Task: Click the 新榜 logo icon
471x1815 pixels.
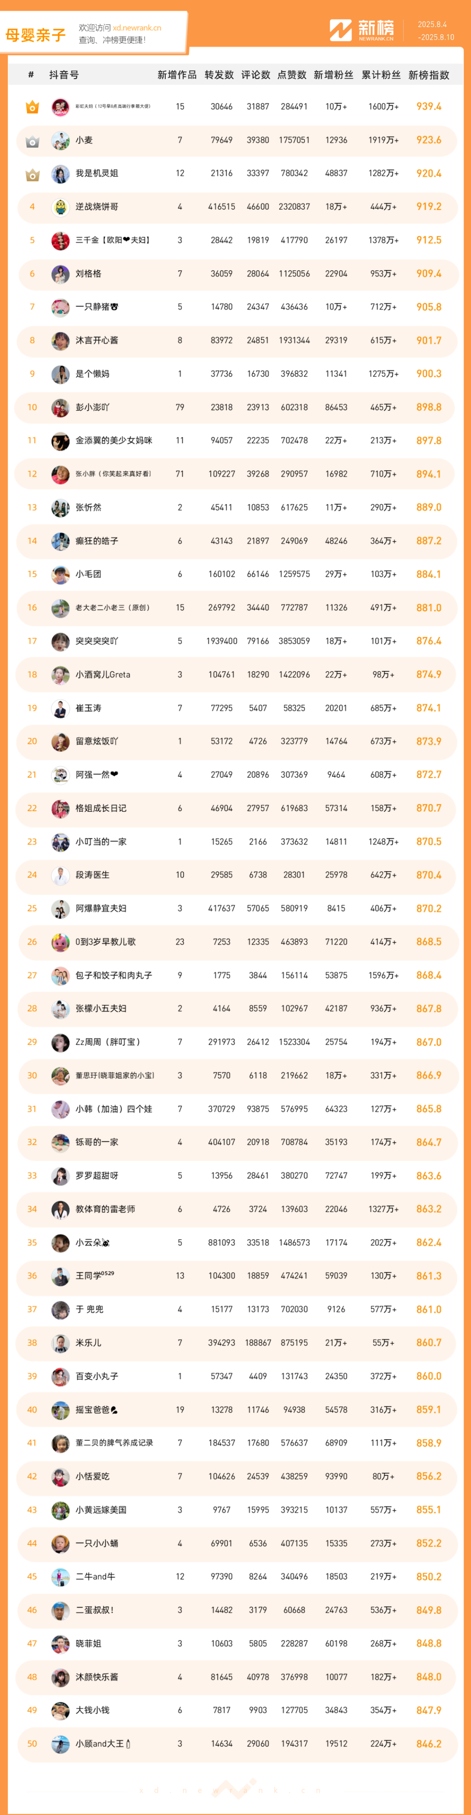Action: click(x=341, y=30)
